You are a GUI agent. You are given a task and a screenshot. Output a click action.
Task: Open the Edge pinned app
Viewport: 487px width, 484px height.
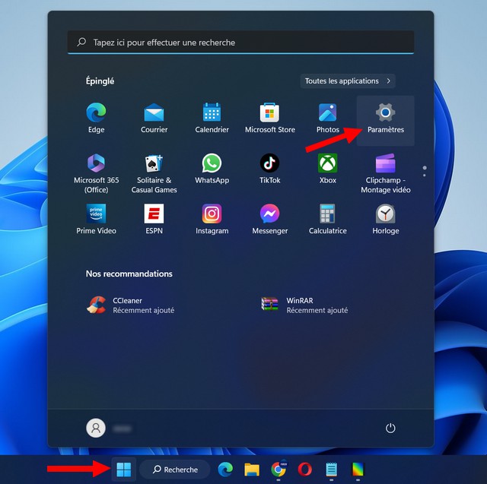[x=96, y=118]
